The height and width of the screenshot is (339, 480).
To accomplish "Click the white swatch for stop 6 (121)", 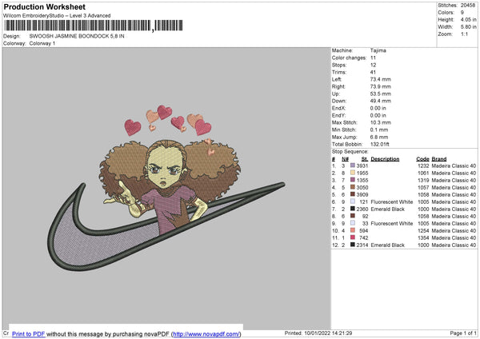I will 353,201.
